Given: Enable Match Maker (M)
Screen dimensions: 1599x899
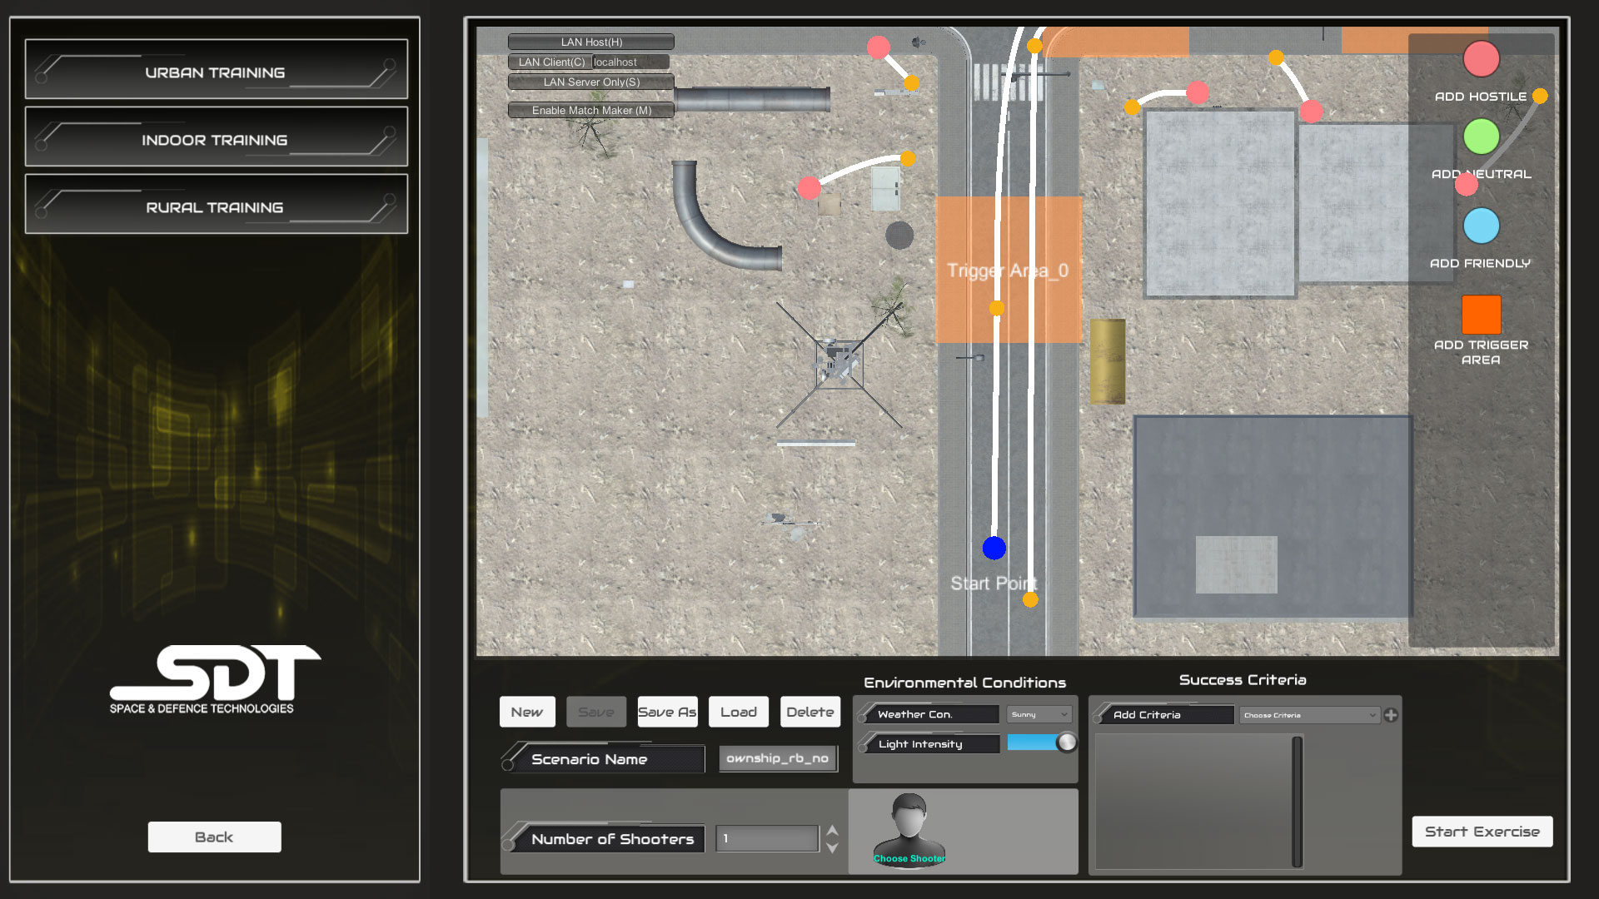Looking at the screenshot, I should click(x=590, y=110).
